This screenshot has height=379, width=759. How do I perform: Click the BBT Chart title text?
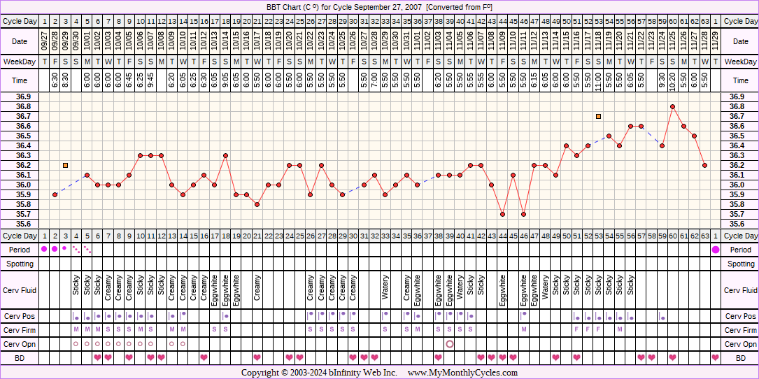tap(378, 6)
